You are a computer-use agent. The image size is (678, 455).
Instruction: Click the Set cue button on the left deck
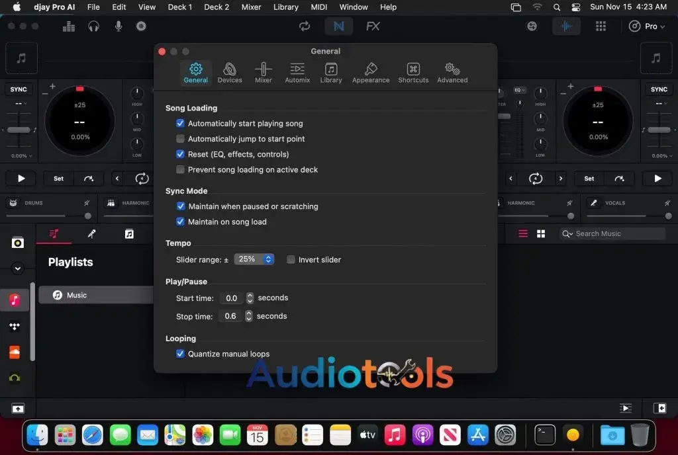(58, 178)
